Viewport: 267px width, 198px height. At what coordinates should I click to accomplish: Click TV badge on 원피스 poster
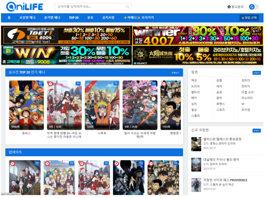40,84
